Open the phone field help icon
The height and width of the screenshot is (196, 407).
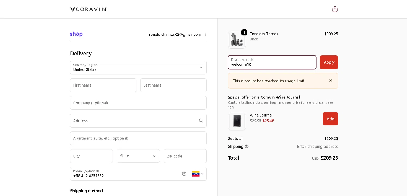tap(184, 174)
